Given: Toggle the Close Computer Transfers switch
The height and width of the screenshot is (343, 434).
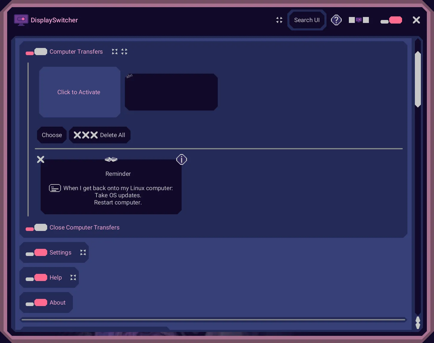Looking at the screenshot, I should (36, 228).
